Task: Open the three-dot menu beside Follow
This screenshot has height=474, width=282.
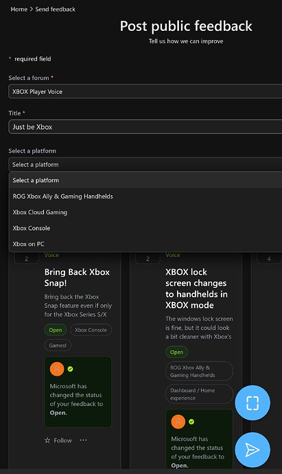Action: [x=83, y=440]
